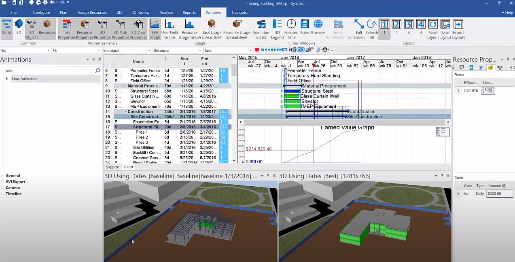
Task: Open the 3D Properties panel
Action: pyautogui.click(x=102, y=29)
